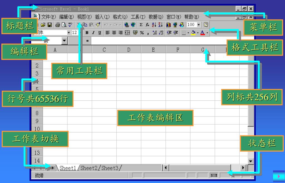Screen dimensions: 285x183
Task: Insert a hyperlink with the globe icon
Action: pos(127,25)
